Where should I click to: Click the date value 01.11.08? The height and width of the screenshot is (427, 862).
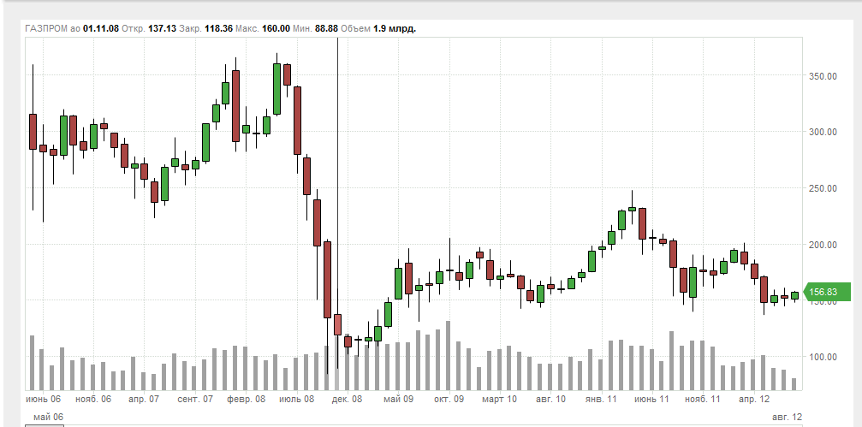pos(101,28)
